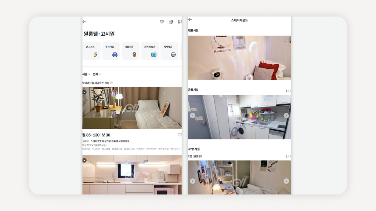Go back from the 원룸텔·고시원 list screen
Image resolution: width=376 pixels, height=211 pixels.
tap(84, 22)
